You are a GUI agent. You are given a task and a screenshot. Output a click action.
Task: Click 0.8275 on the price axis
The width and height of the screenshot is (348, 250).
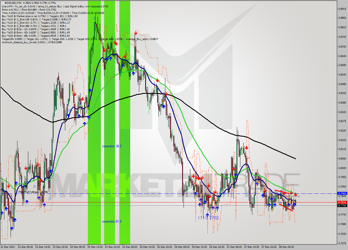342,121
